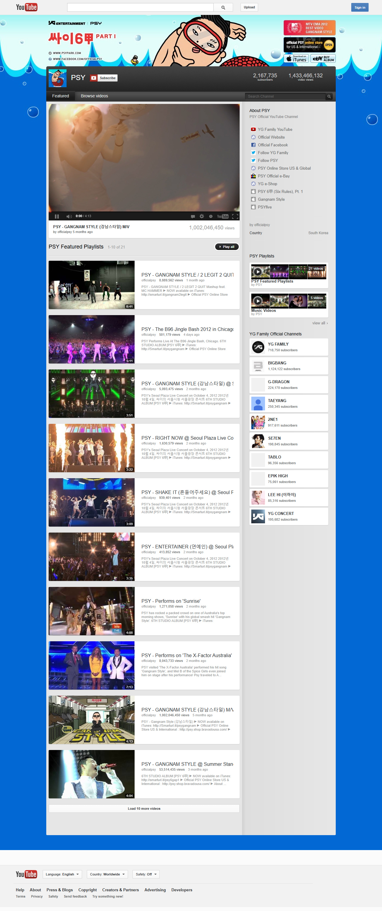Open the B96 Jingle Bash video thumbnail
The height and width of the screenshot is (911, 382).
(x=92, y=340)
